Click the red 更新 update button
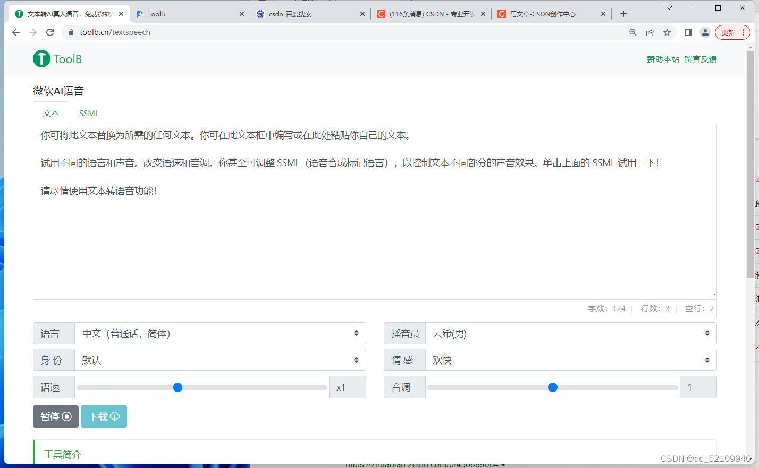 click(732, 32)
